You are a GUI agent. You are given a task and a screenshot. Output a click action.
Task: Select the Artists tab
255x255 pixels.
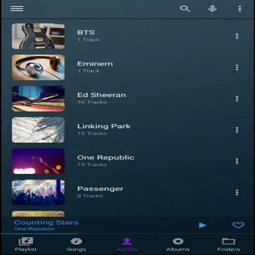(x=127, y=244)
